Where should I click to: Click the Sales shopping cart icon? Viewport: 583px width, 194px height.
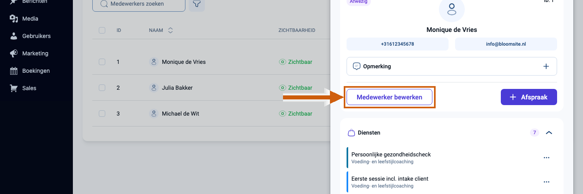14,88
